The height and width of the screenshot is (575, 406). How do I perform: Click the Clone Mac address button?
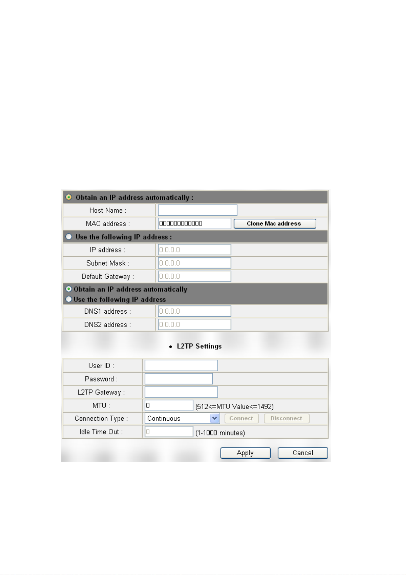(x=275, y=224)
